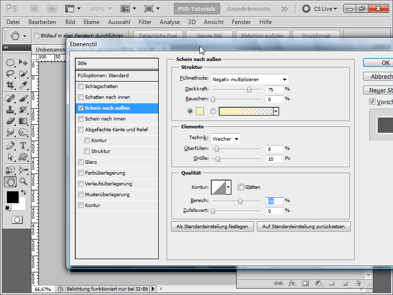
Task: Select the Zoom tool
Action: click(23, 181)
